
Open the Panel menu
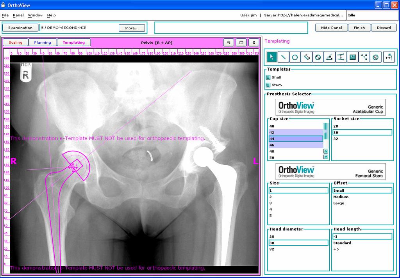pos(18,15)
